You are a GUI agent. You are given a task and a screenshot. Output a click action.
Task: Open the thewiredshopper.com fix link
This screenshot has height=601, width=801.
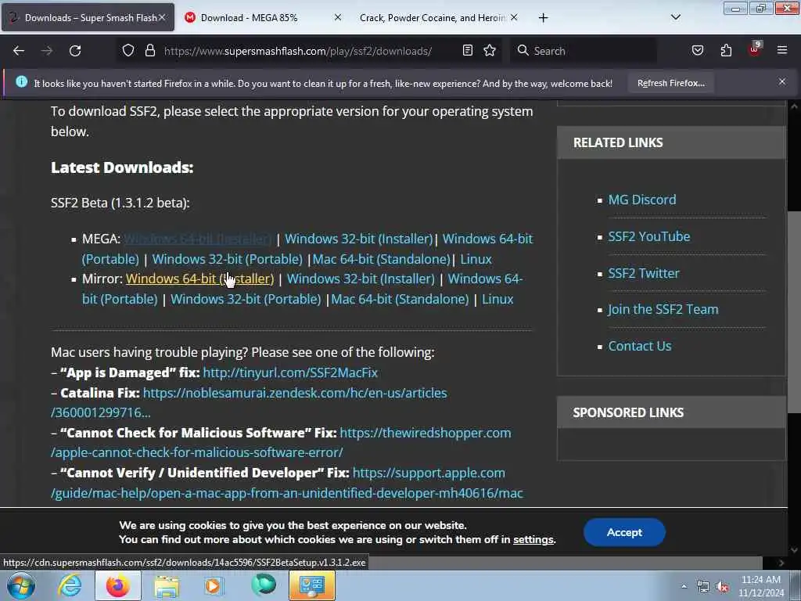pyautogui.click(x=425, y=433)
